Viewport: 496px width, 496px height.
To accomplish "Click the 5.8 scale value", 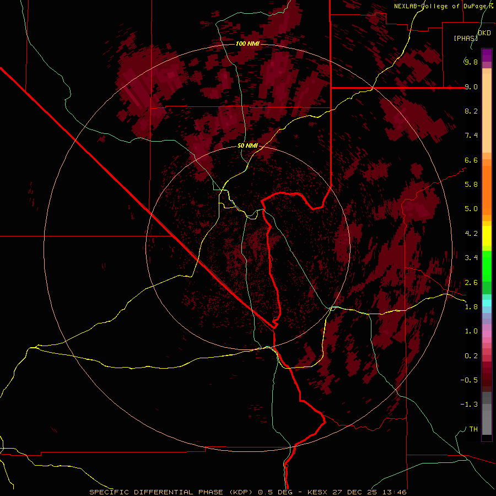I will click(471, 185).
